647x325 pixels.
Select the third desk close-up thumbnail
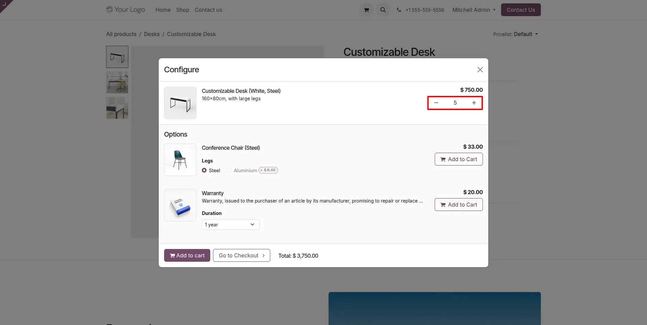click(x=117, y=108)
